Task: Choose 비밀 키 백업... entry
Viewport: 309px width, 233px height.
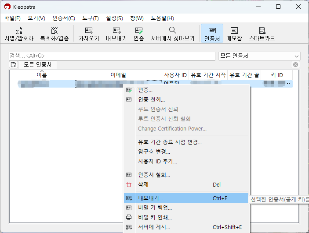Action: tap(186, 208)
